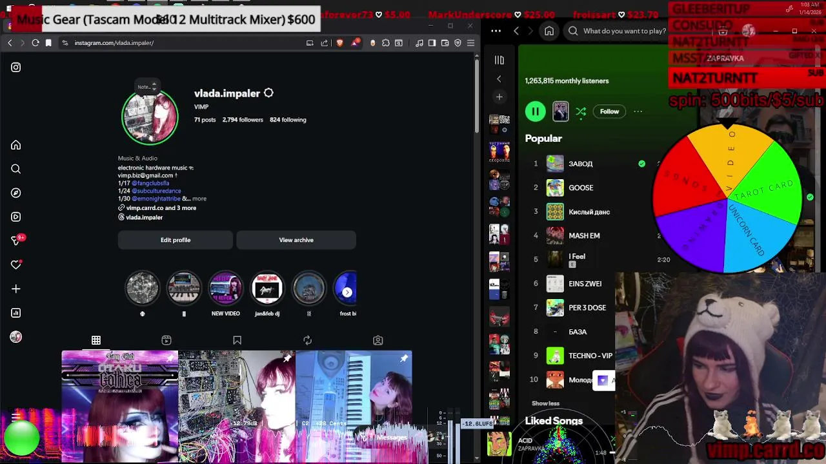Open profile avatar in Instagram sidebar

tap(15, 337)
